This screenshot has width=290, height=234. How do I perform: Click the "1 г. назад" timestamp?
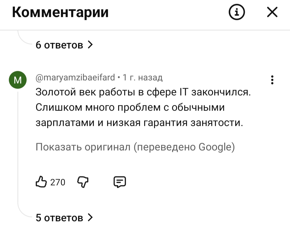(143, 78)
